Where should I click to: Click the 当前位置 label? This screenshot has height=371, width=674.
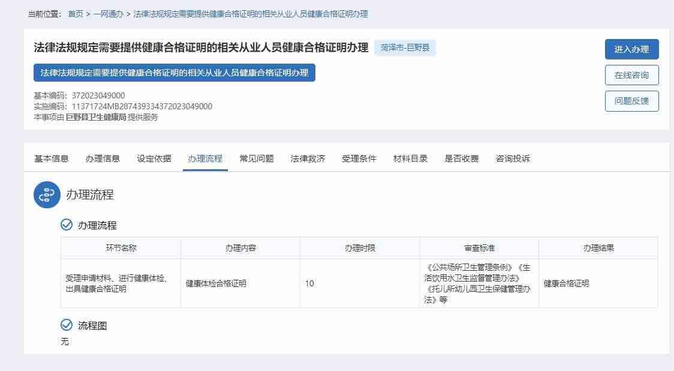(45, 14)
